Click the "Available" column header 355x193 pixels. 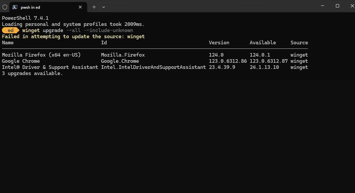263,42
